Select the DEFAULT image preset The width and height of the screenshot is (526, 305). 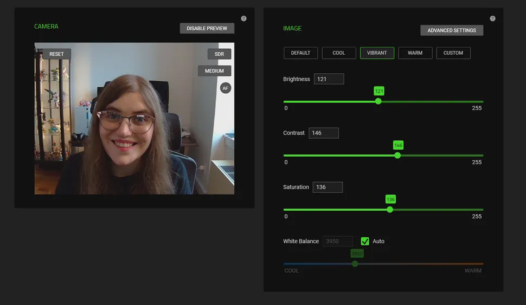[300, 53]
